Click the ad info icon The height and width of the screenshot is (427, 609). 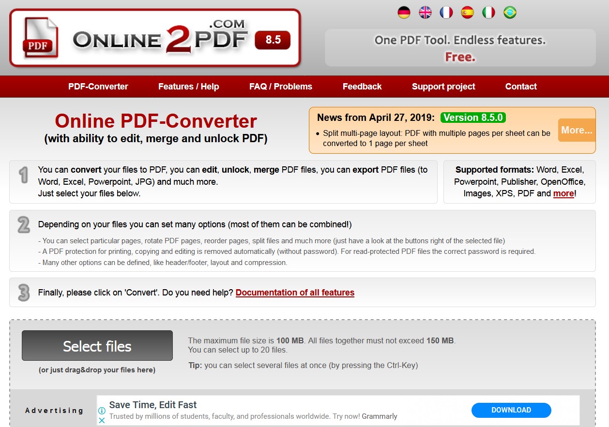point(102,410)
